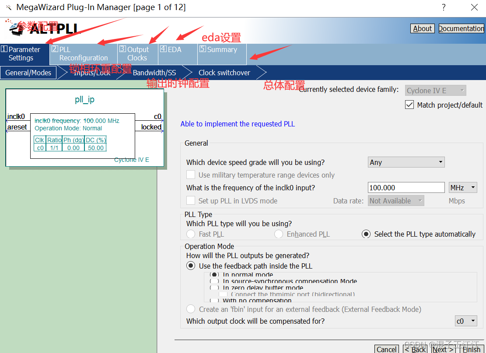
Task: Open the Parameter Settings tab
Action: (x=25, y=54)
